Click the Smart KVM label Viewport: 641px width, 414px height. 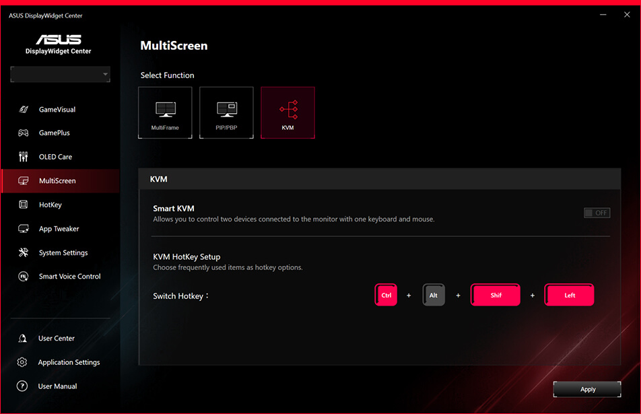173,209
